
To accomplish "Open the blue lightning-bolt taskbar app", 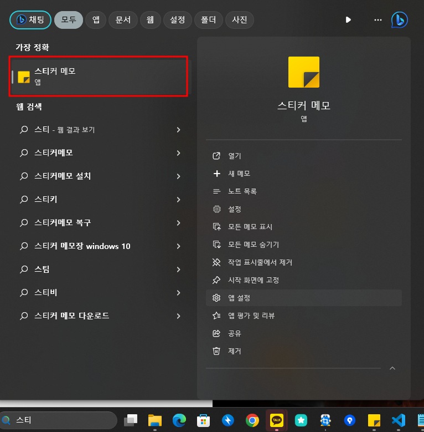I will tap(227, 420).
